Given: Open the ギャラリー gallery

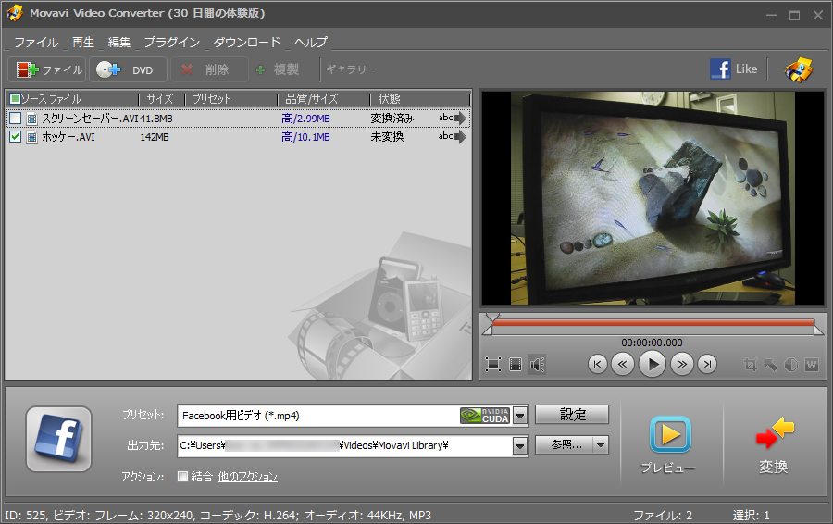Looking at the screenshot, I should point(352,69).
